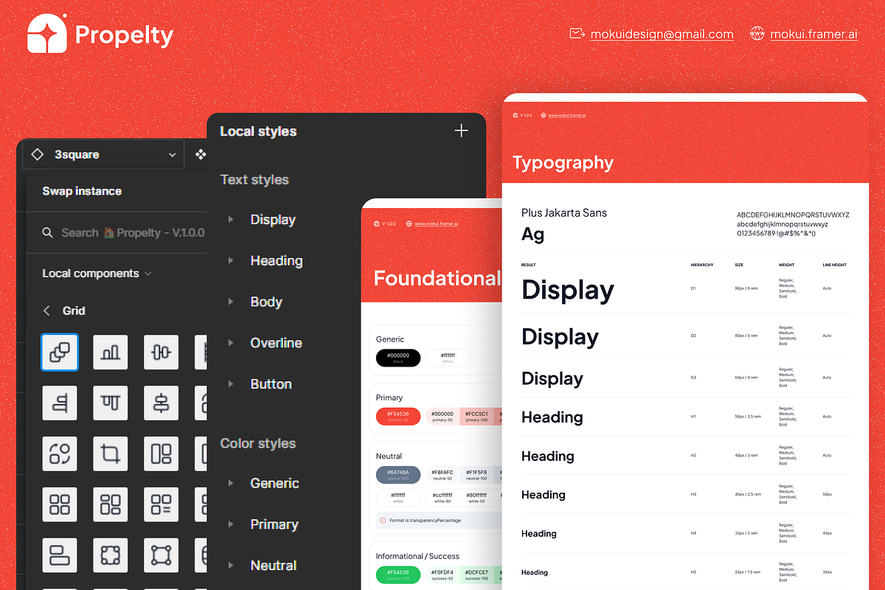Select the overlapping squares component in the Grid
Image resolution: width=885 pixels, height=590 pixels.
tap(60, 352)
